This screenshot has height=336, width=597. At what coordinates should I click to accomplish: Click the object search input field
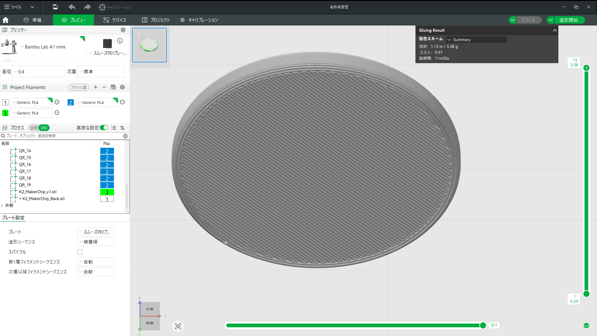coord(64,136)
